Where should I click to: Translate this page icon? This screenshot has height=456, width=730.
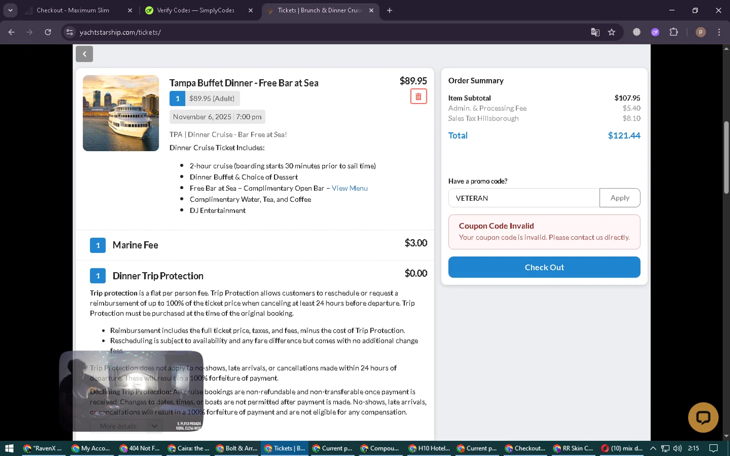(595, 32)
